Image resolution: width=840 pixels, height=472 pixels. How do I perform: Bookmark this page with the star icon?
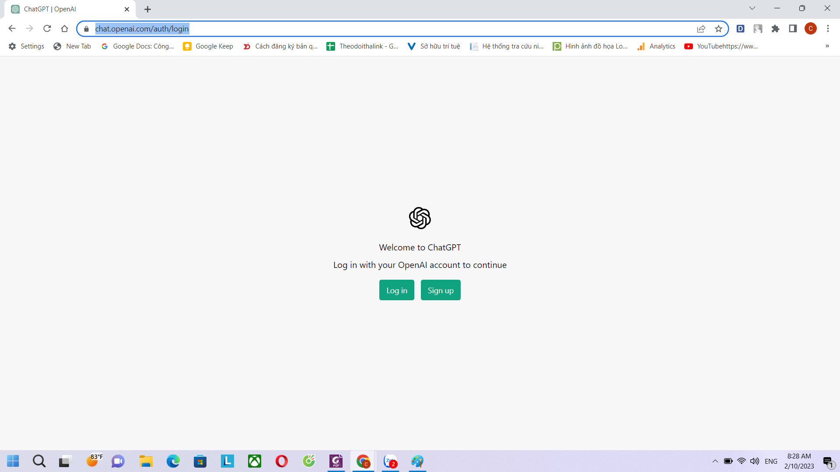[718, 29]
